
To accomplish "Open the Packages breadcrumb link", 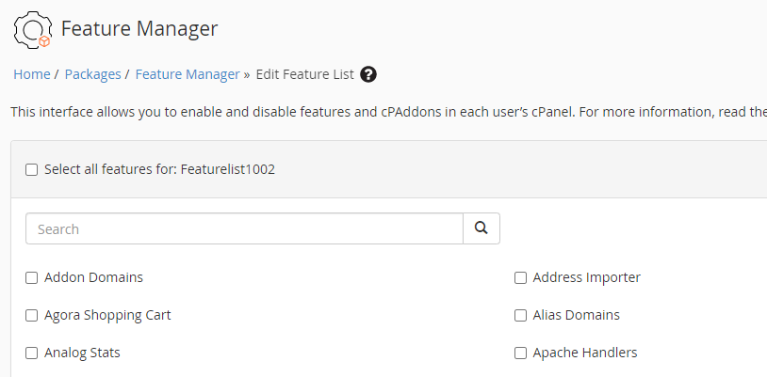I will click(x=92, y=74).
